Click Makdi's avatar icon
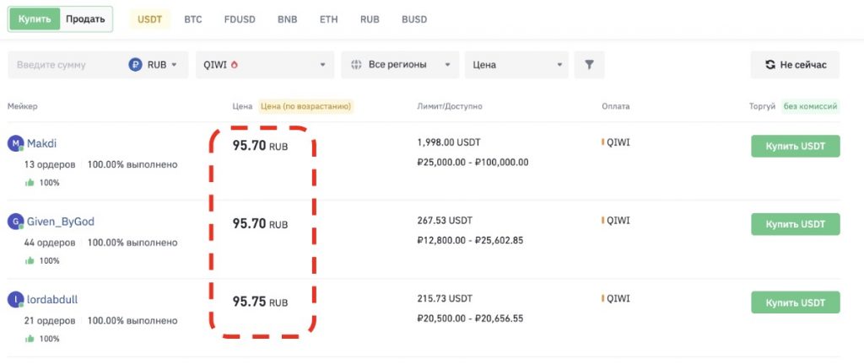Viewport: 864px width, 364px height. tap(15, 144)
